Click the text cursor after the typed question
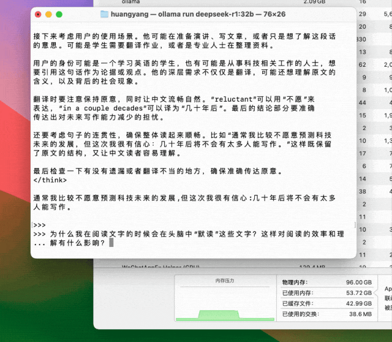Image resolution: width=392 pixels, height=342 pixels. 111,243
